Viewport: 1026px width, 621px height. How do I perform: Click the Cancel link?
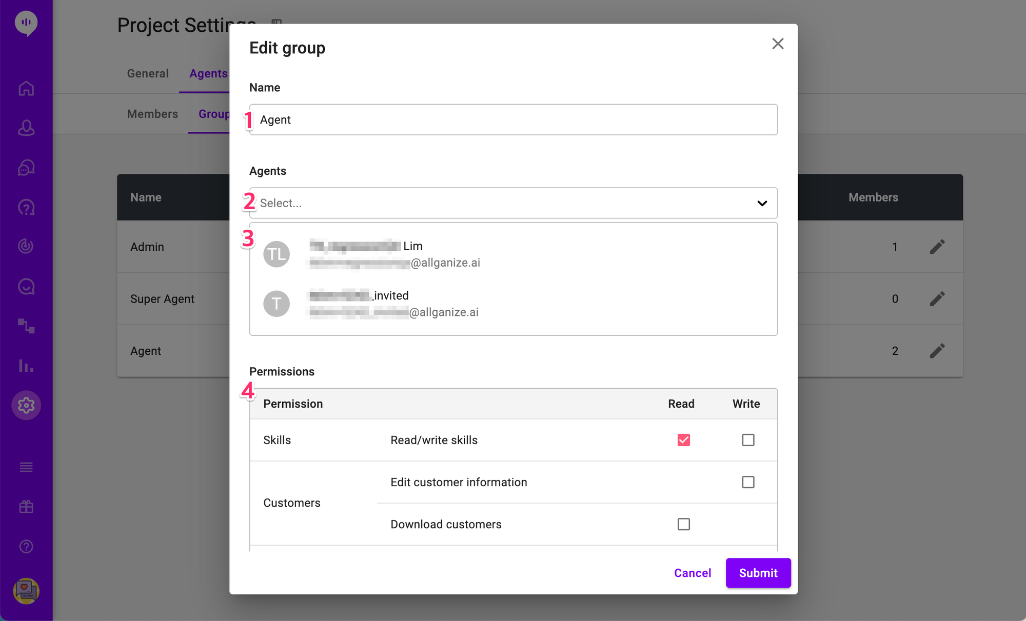692,573
